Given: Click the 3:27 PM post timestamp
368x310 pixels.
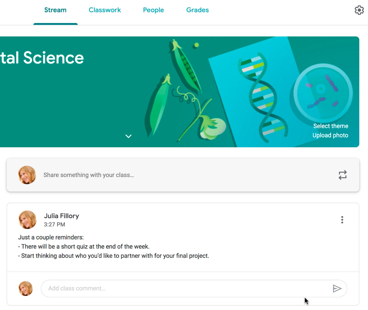Looking at the screenshot, I should [x=54, y=225].
